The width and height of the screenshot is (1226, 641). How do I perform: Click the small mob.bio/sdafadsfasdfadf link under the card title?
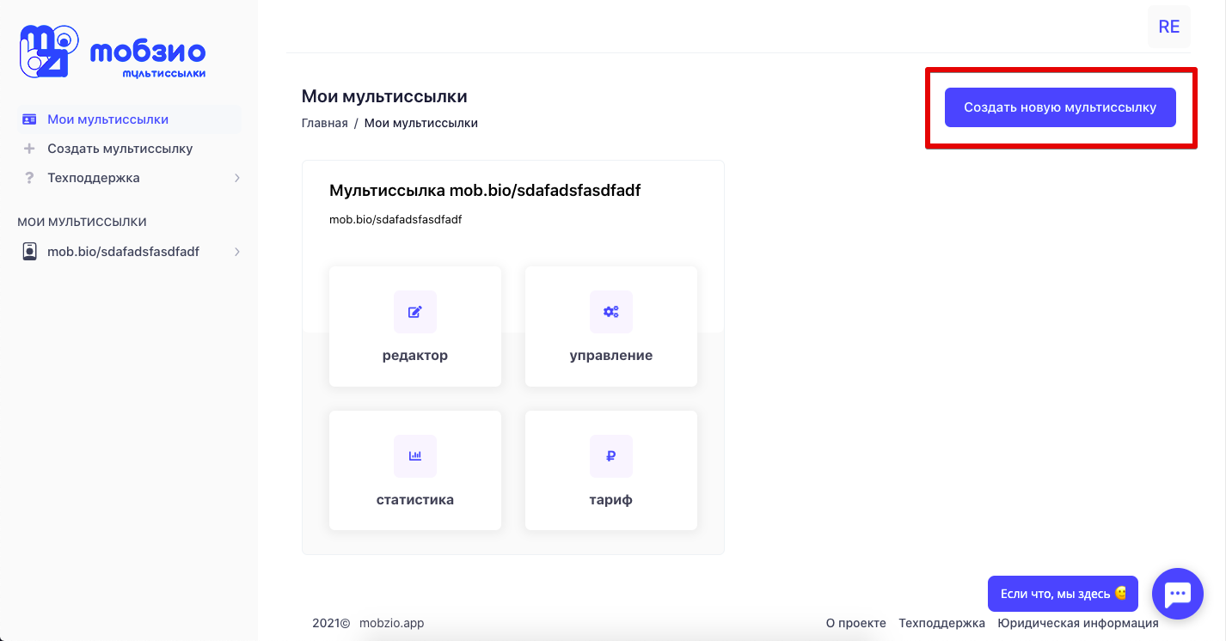click(395, 219)
